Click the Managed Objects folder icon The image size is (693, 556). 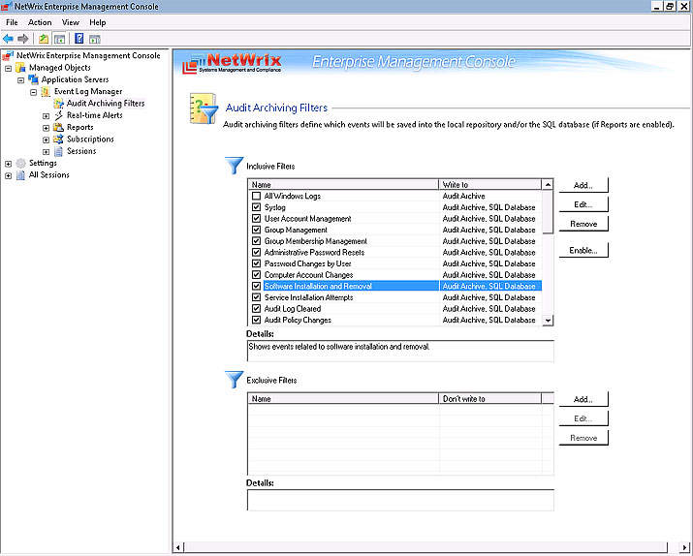click(x=20, y=68)
